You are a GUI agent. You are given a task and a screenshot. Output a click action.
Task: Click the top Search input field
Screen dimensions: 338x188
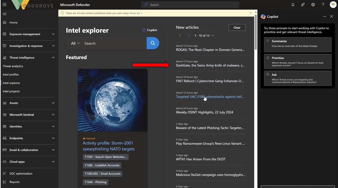point(190,4)
